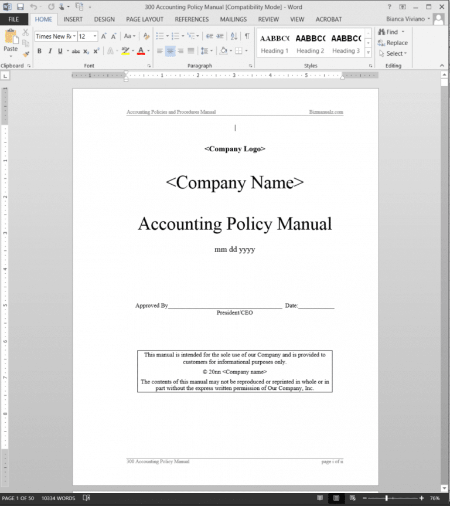This screenshot has width=450, height=506.
Task: Apply the Heading 1 style
Action: [275, 43]
